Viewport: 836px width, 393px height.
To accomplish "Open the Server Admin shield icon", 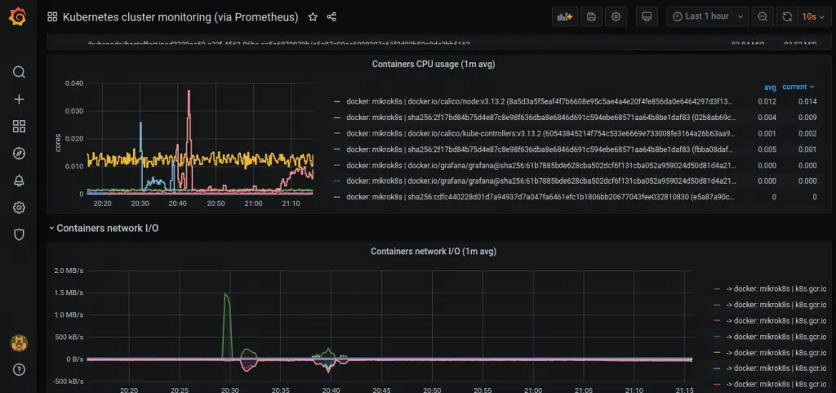I will 19,234.
